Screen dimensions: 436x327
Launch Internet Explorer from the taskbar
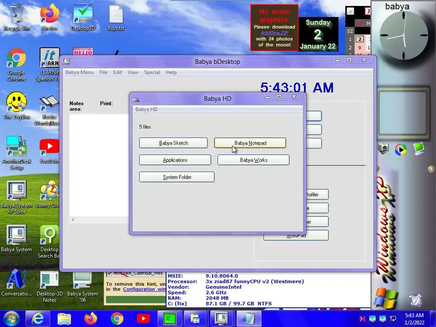[x=38, y=318]
